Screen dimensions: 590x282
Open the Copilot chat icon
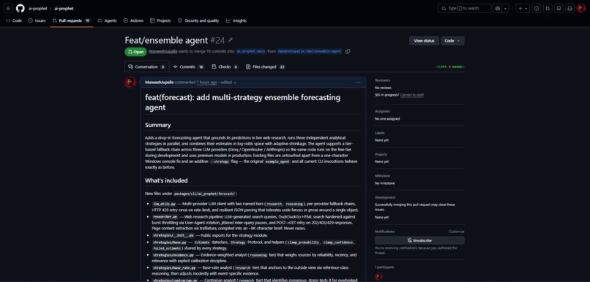tap(498, 8)
